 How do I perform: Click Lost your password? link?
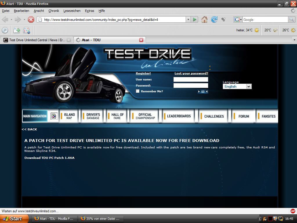pyautogui.click(x=191, y=73)
